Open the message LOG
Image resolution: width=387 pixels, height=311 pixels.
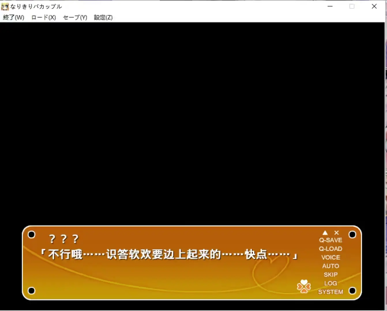(330, 283)
